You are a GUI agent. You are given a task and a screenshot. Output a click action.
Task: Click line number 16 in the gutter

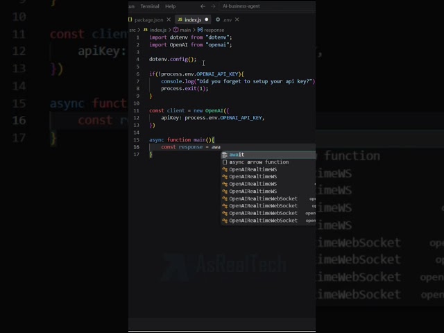(x=137, y=147)
